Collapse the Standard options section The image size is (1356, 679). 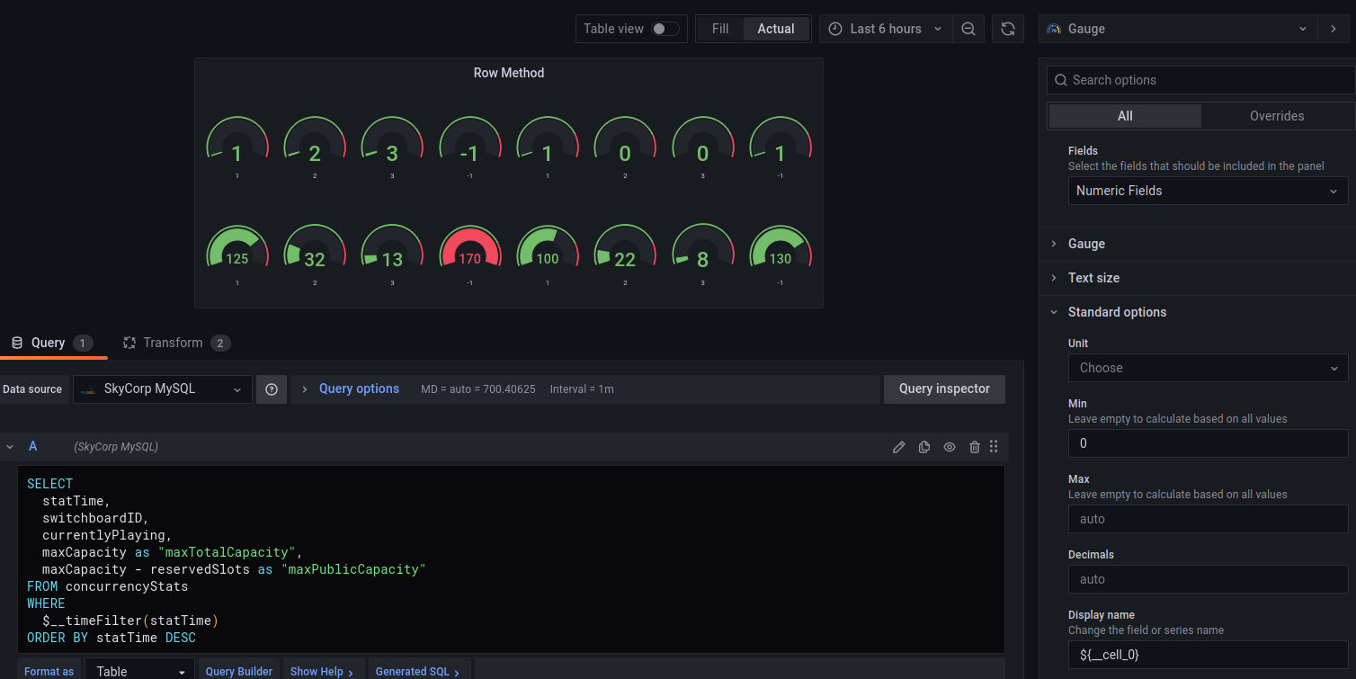pos(1117,312)
